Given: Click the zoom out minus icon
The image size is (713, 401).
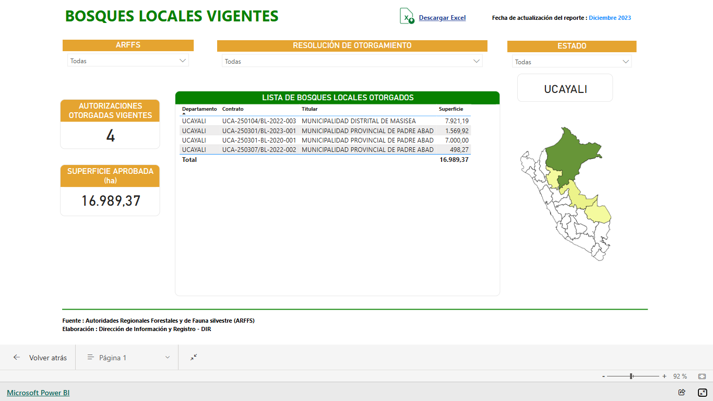Looking at the screenshot, I should (603, 376).
